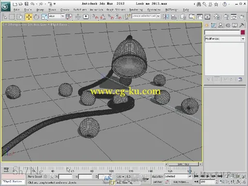
Task: Toggle the Percent Snap button
Action: point(111,17)
